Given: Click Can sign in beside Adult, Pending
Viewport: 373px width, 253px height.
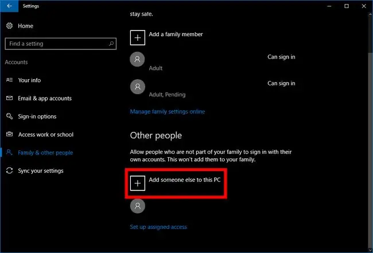Looking at the screenshot, I should coord(281,83).
